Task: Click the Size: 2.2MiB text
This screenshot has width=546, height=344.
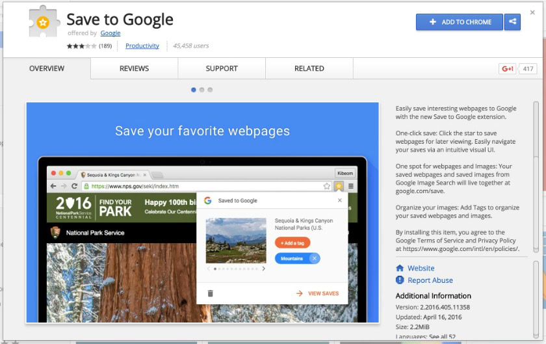Action: tap(412, 327)
